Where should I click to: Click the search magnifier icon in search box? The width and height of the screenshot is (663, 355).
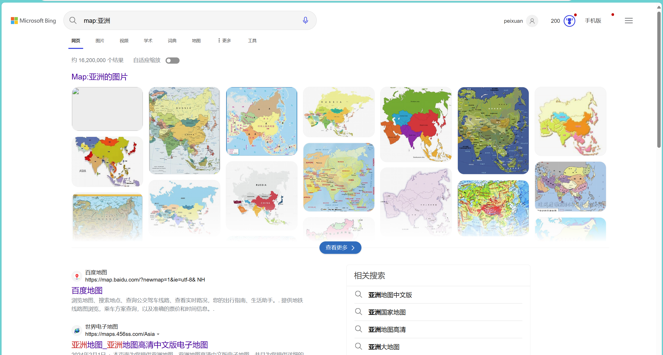73,20
